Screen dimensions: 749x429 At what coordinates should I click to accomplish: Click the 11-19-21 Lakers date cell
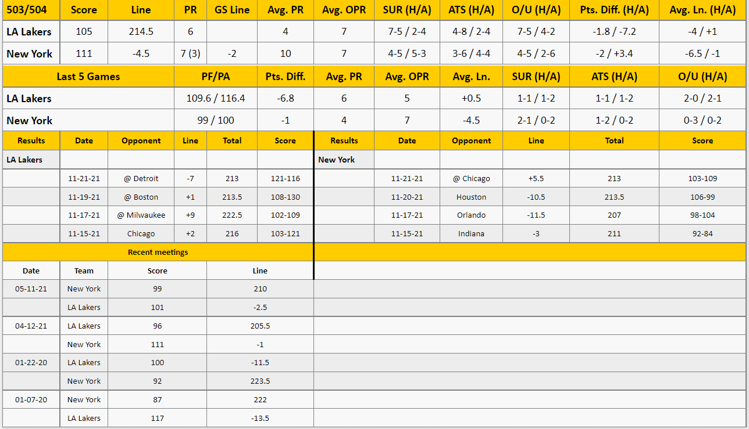(84, 197)
